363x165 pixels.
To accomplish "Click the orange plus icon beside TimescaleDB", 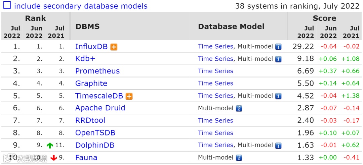I will point(129,96).
